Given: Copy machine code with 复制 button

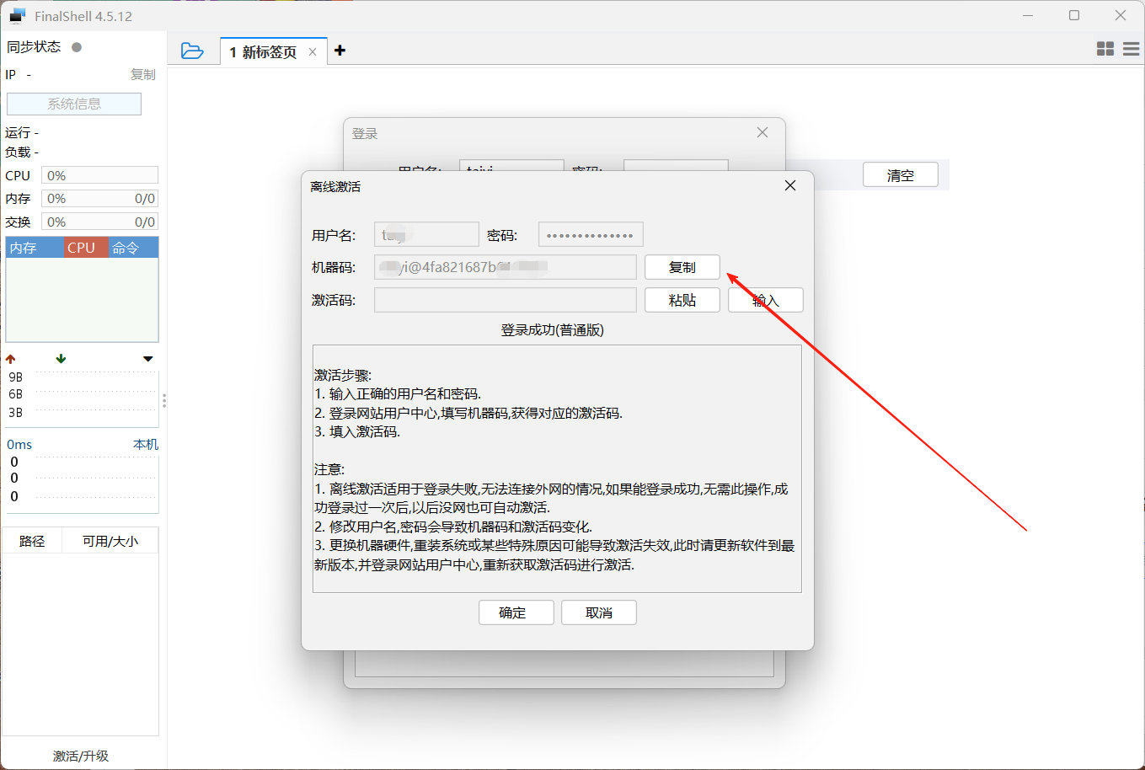Looking at the screenshot, I should tap(682, 267).
